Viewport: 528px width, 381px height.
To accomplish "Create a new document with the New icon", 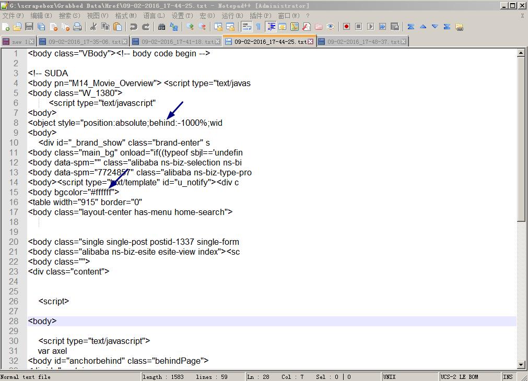I will (6, 27).
